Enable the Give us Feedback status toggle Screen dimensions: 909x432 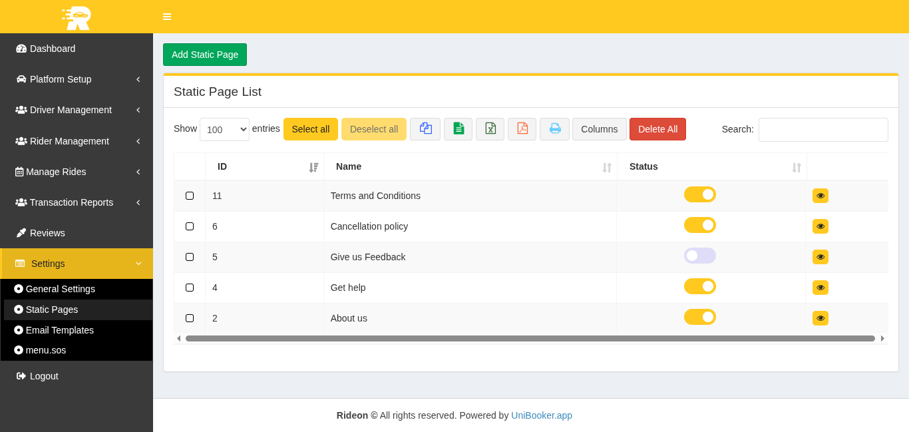699,256
